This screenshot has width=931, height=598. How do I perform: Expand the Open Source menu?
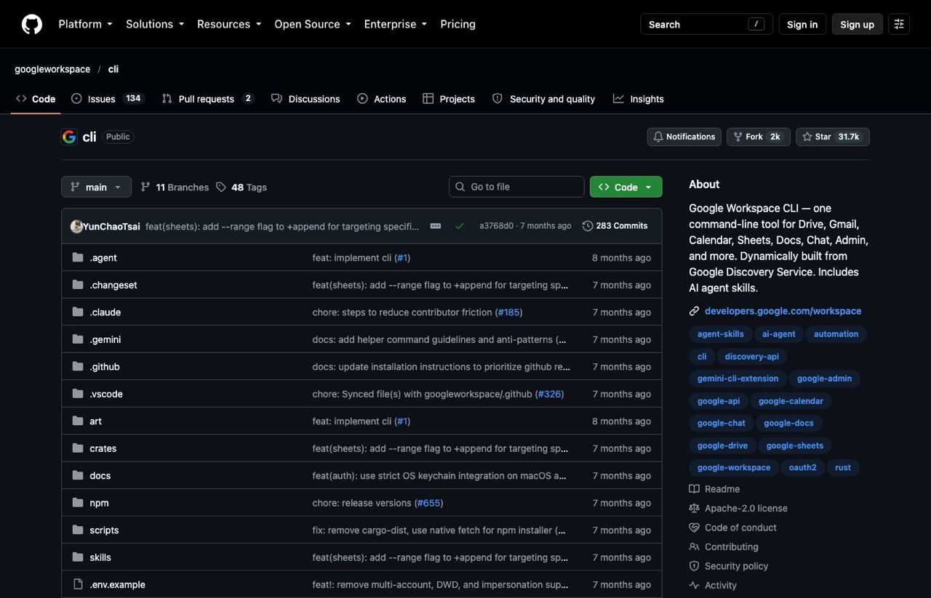(x=313, y=24)
